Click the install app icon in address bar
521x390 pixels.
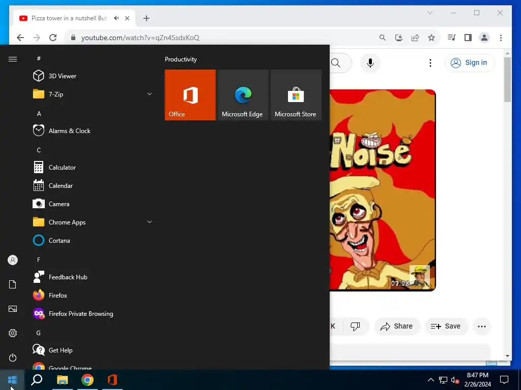point(399,38)
